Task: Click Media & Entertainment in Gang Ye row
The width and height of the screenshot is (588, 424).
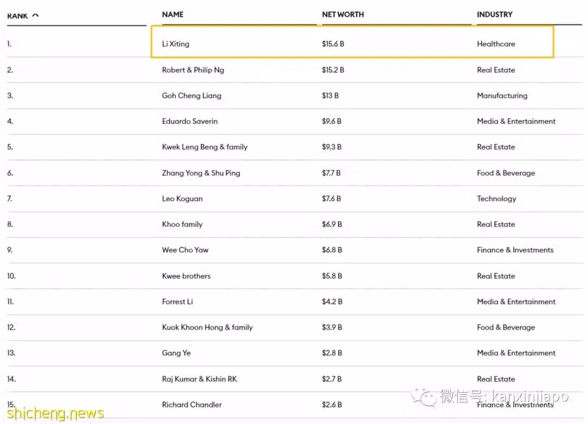Action: tap(516, 353)
